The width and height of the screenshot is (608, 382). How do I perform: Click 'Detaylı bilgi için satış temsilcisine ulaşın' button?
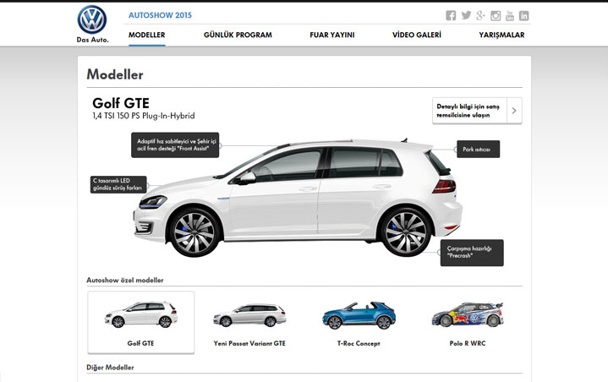pos(477,111)
